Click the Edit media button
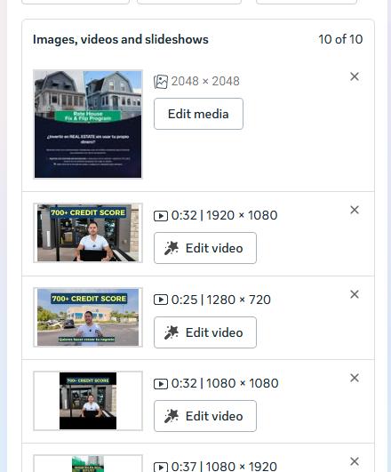Viewport: 391px width, 472px height. coord(198,114)
